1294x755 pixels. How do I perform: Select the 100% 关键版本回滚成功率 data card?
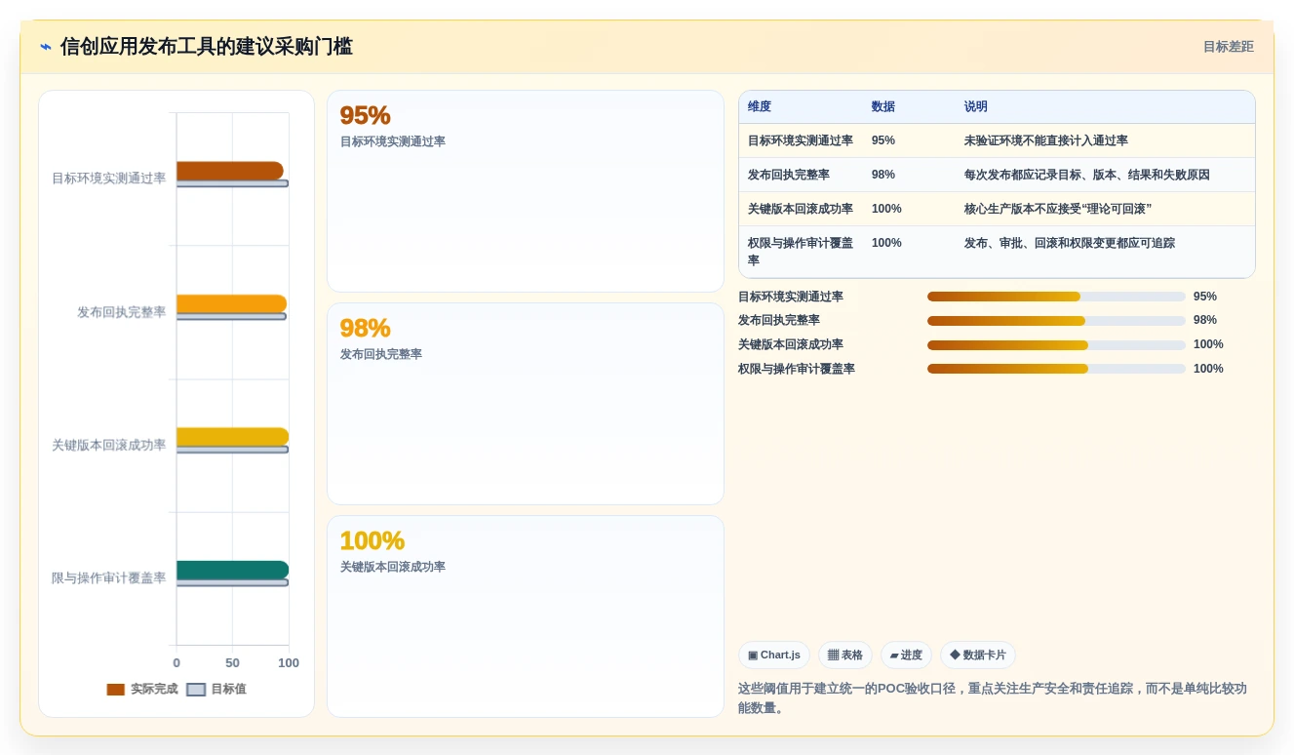coord(526,616)
